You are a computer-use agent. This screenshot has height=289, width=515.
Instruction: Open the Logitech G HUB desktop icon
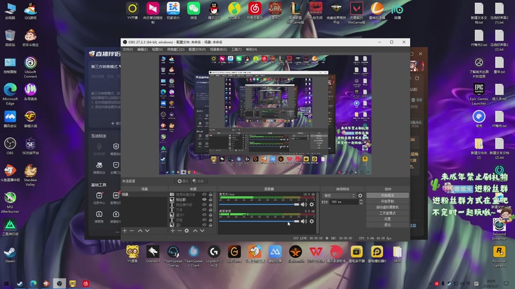tap(214, 256)
